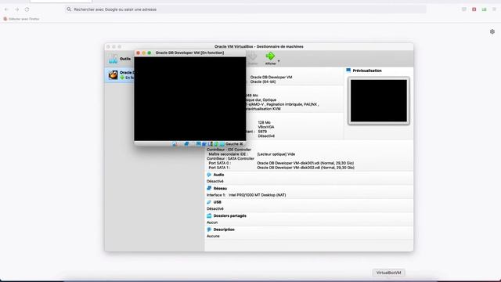Open the Firefox hamburger menu

494,9
